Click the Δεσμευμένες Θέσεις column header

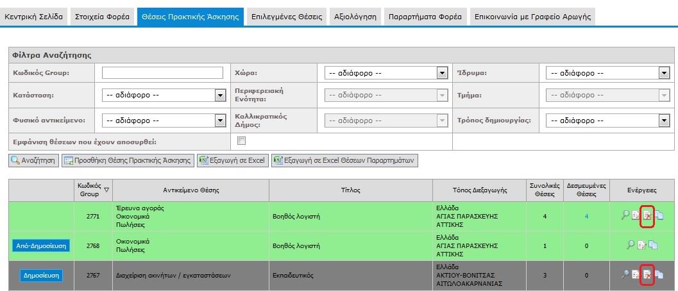586,190
